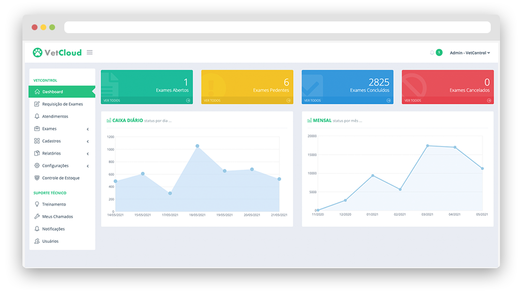Select Dashboard in the sidebar
520x294 pixels.
tap(53, 92)
